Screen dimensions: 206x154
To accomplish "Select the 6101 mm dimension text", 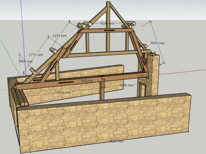I will (64, 92).
